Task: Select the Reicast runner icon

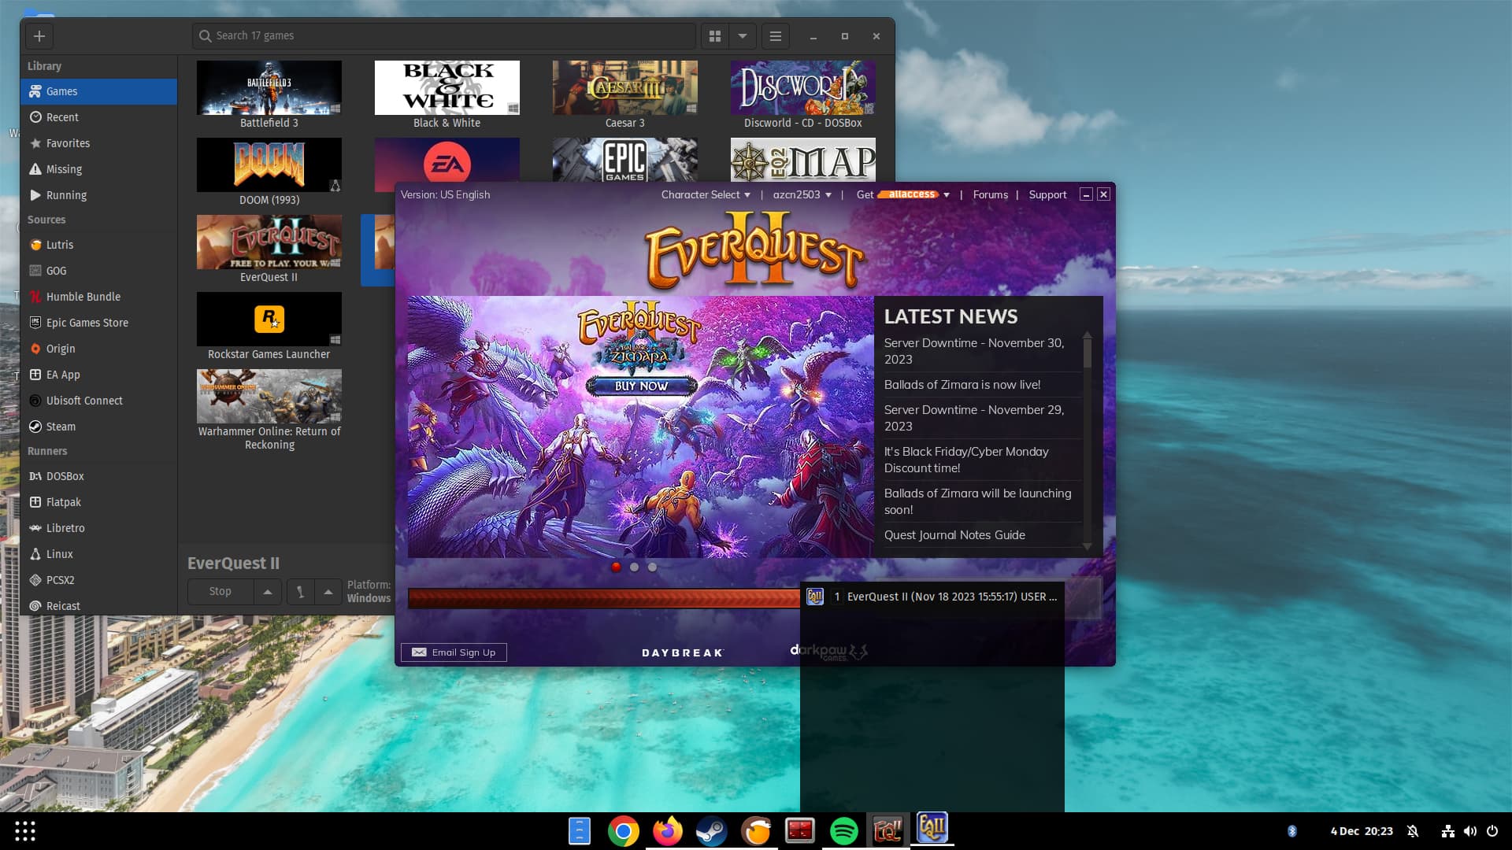Action: (x=35, y=606)
